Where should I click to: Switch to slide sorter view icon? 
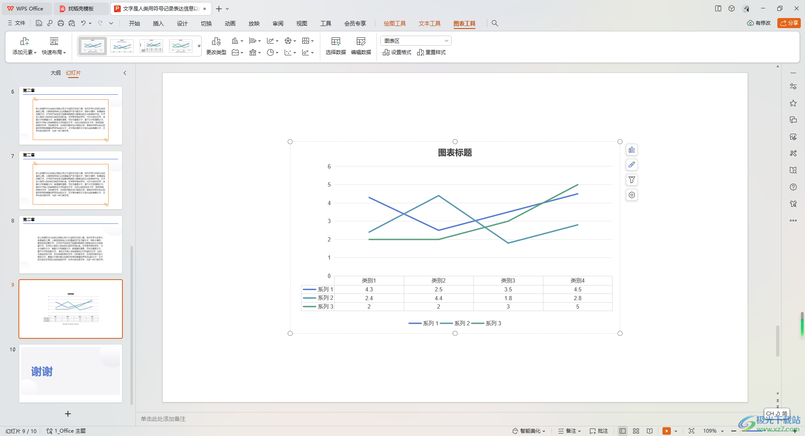pos(636,431)
